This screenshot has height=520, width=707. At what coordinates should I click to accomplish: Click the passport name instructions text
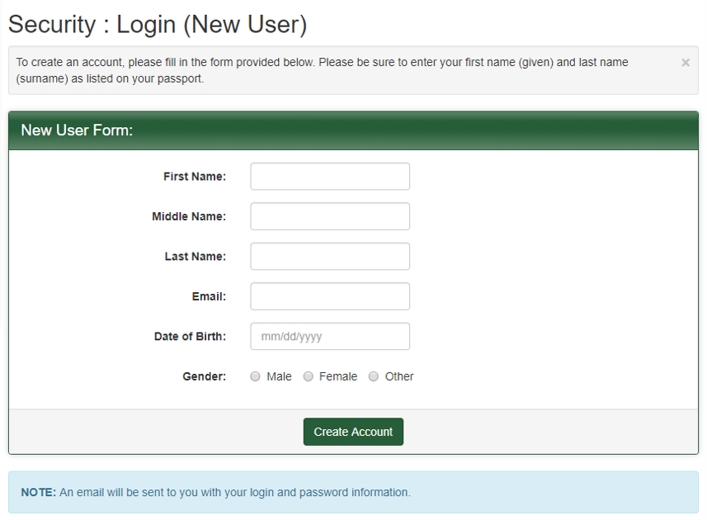pos(322,70)
